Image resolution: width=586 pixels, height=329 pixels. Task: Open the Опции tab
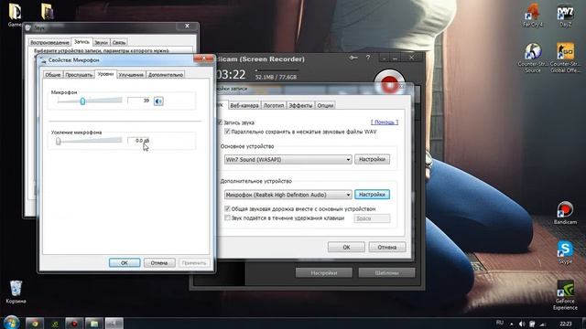(x=325, y=105)
